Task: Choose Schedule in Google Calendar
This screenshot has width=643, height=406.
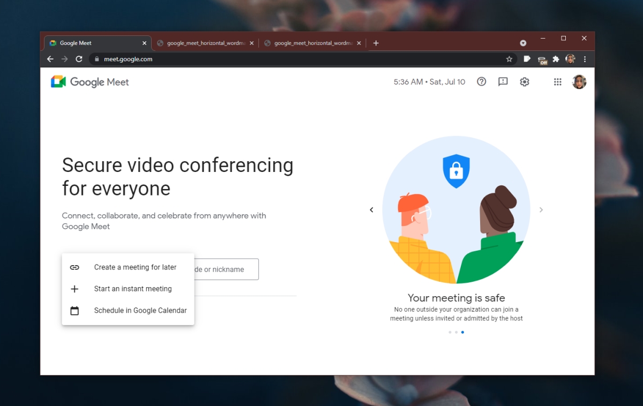Action: [140, 310]
